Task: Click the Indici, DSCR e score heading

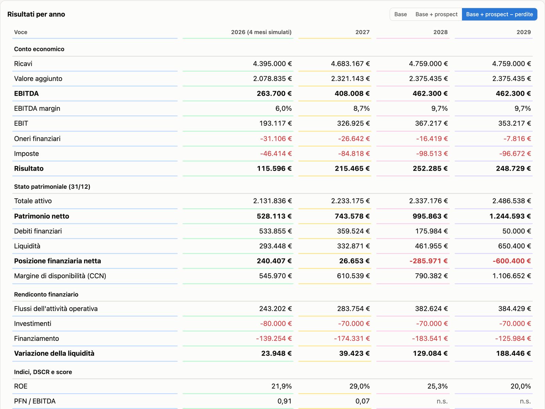Action: 43,372
